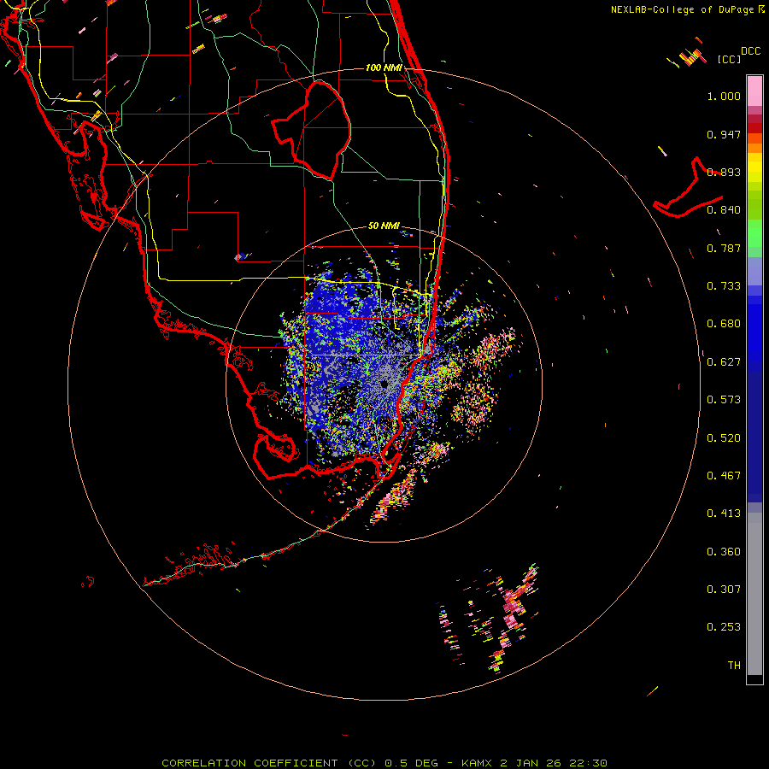769x769 pixels.
Task: Pick the red band on the color bar
Action: point(754,127)
